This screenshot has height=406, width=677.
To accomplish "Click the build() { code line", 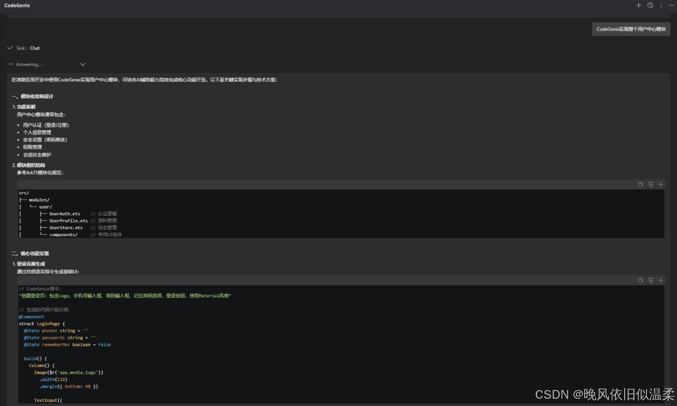I will point(35,359).
